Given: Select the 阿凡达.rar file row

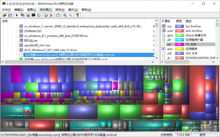Looking at the screenshot, I should pyautogui.click(x=31, y=40).
